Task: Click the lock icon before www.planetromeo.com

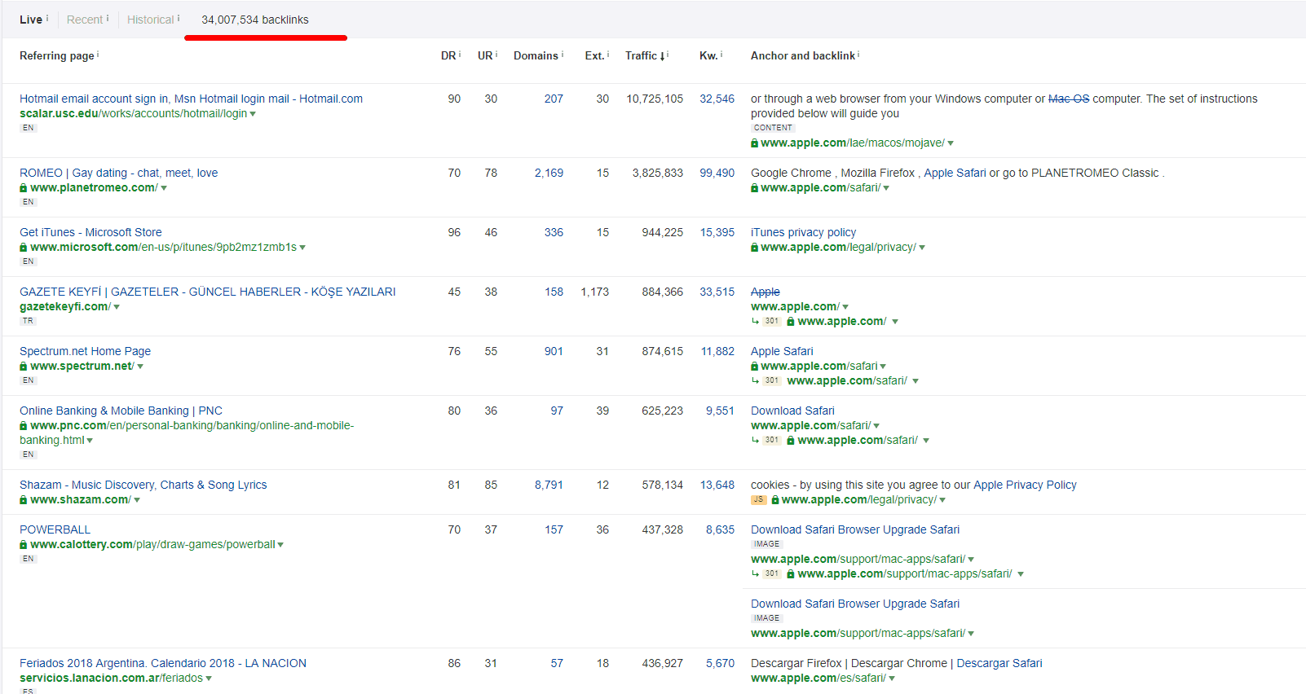Action: (x=24, y=188)
